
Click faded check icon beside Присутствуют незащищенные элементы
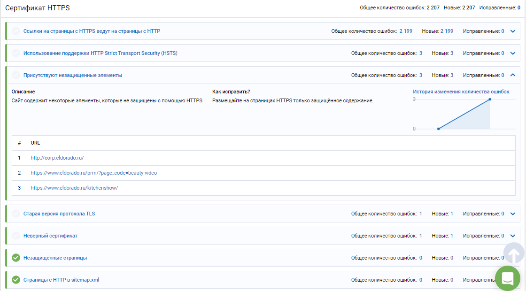(16, 75)
